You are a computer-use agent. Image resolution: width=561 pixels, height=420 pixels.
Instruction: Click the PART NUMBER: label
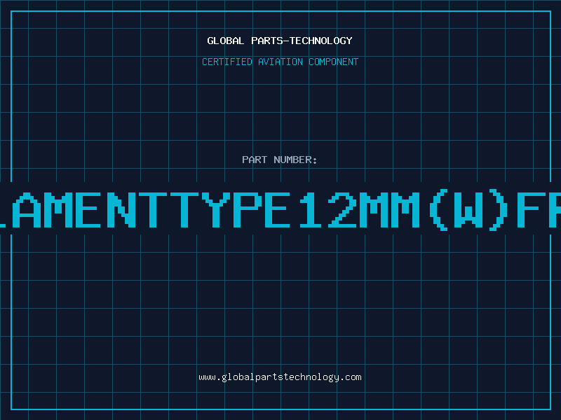279,160
